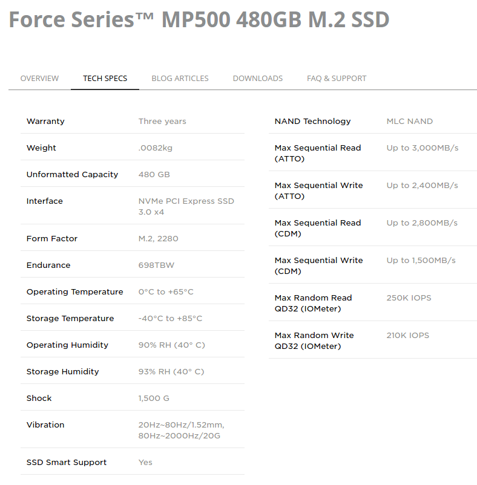Select the Tech Specs tab
The image size is (477, 485).
(x=105, y=78)
